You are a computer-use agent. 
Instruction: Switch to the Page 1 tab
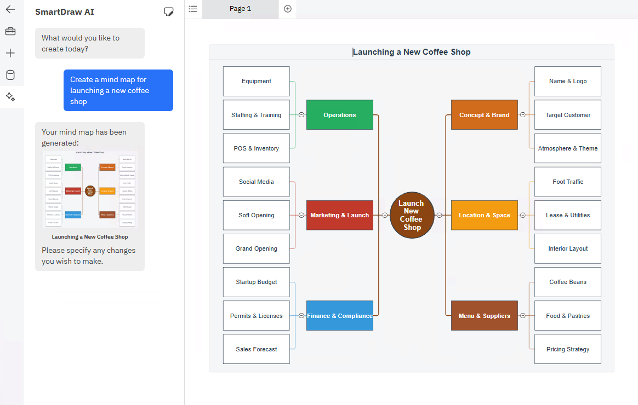tap(240, 9)
